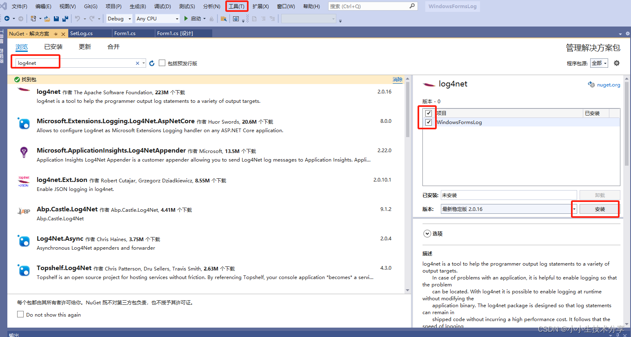Open the search history dropdown arrow

point(144,63)
